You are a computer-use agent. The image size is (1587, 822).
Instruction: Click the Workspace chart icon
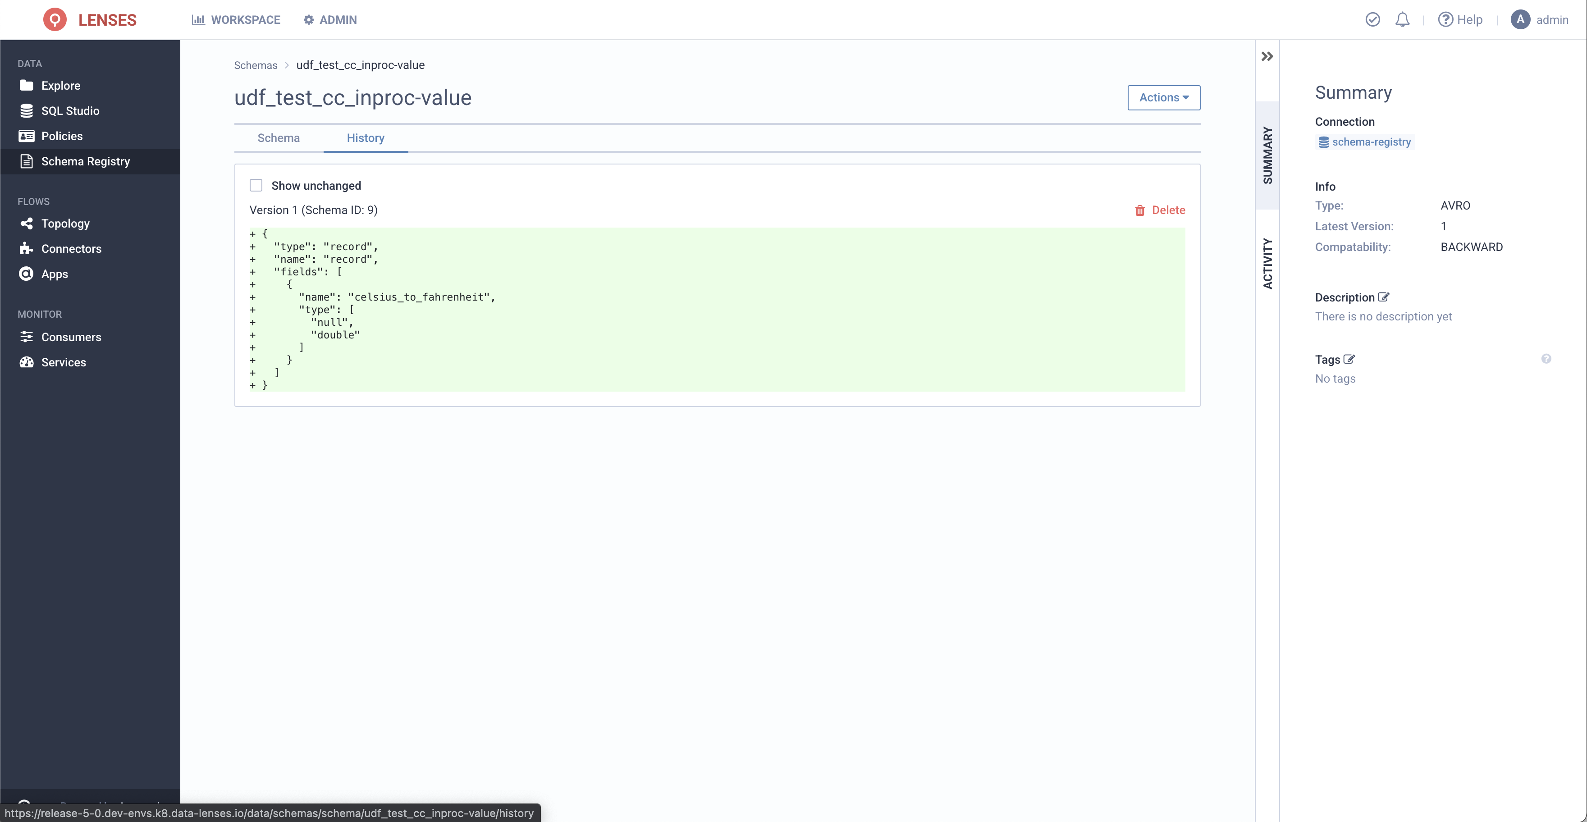[x=198, y=20]
